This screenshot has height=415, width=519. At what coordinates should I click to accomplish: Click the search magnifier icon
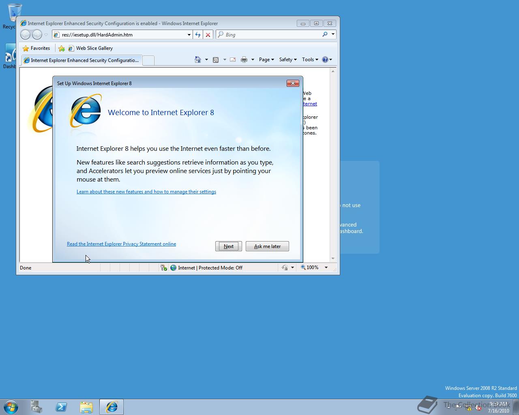coord(325,34)
